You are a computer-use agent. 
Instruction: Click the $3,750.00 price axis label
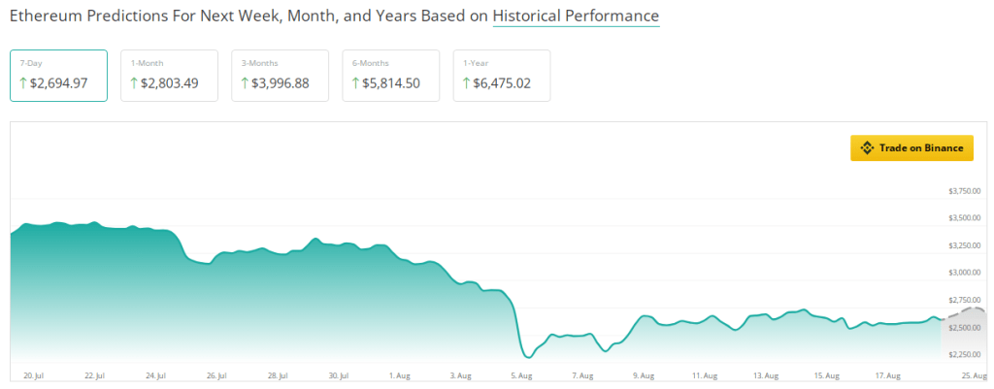click(x=964, y=191)
